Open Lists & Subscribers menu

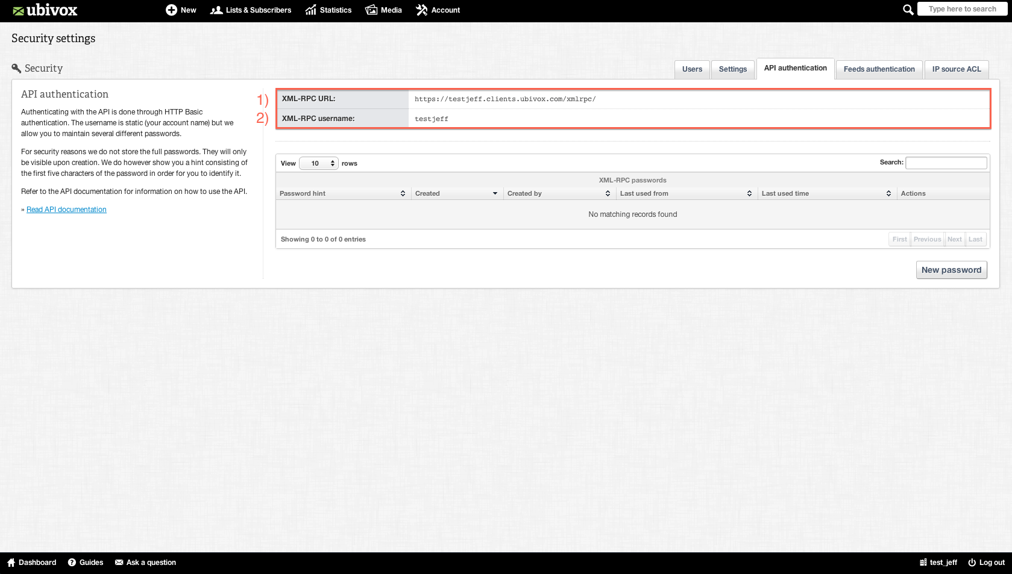tap(251, 10)
